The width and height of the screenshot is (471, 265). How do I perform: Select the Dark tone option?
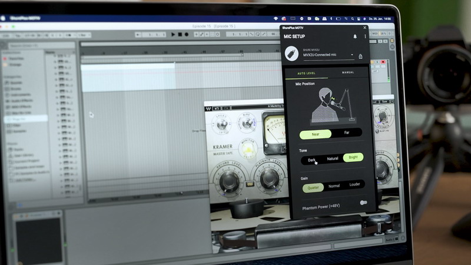coord(311,159)
